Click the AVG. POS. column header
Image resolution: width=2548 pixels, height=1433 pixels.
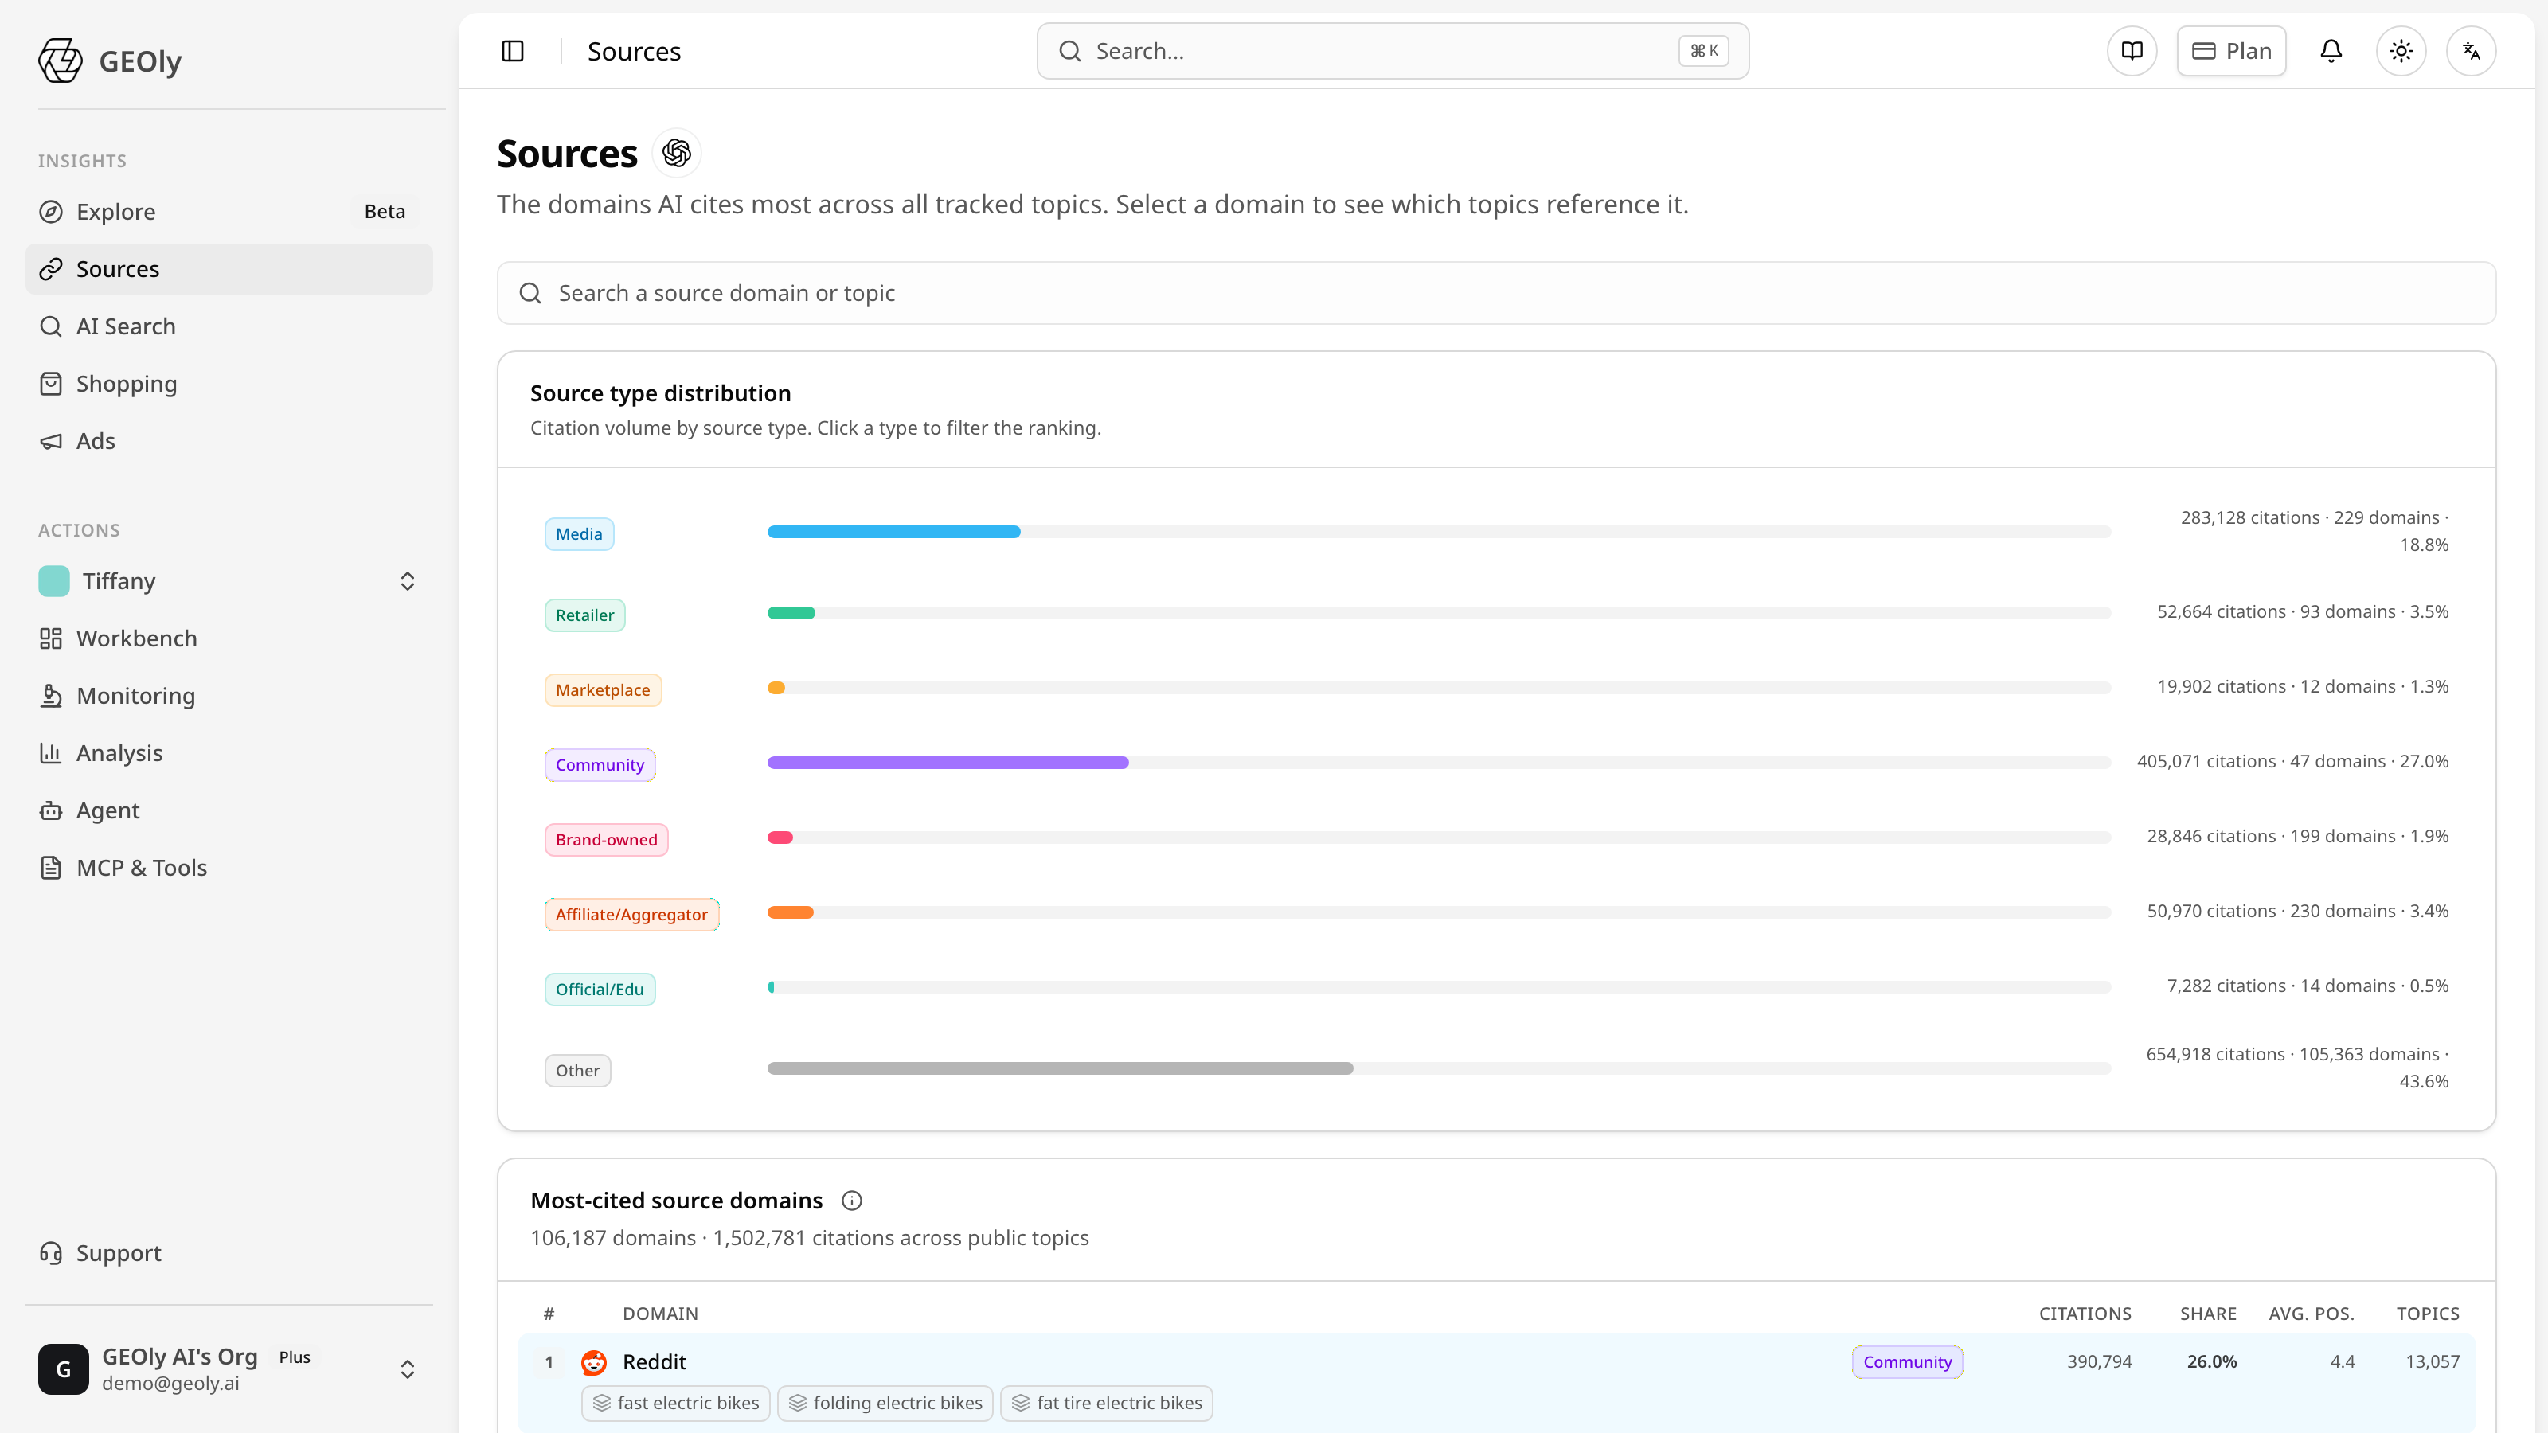pos(2312,1314)
